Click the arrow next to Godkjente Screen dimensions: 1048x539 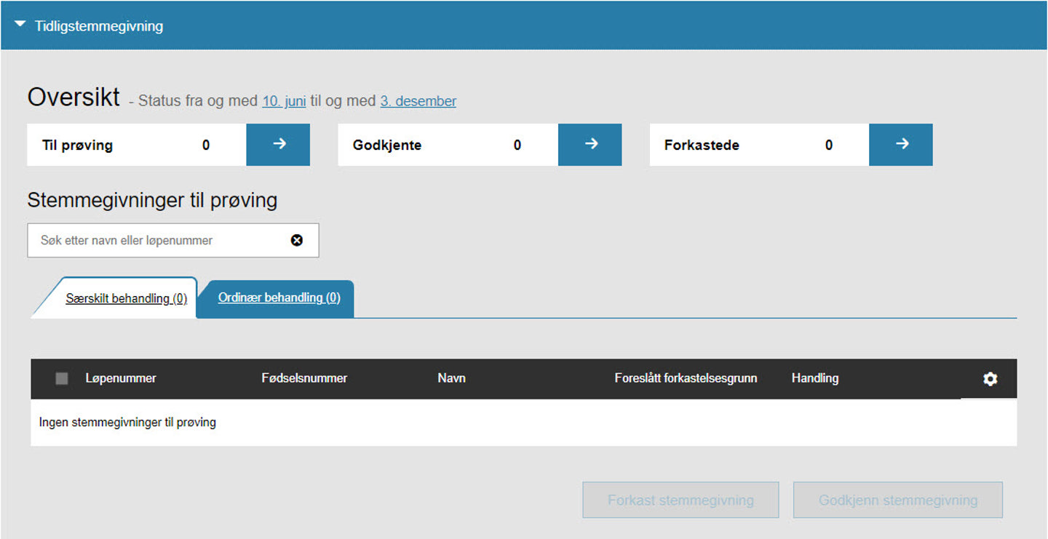pyautogui.click(x=589, y=145)
